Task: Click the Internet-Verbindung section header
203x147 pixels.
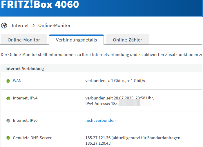Action: 25,69
